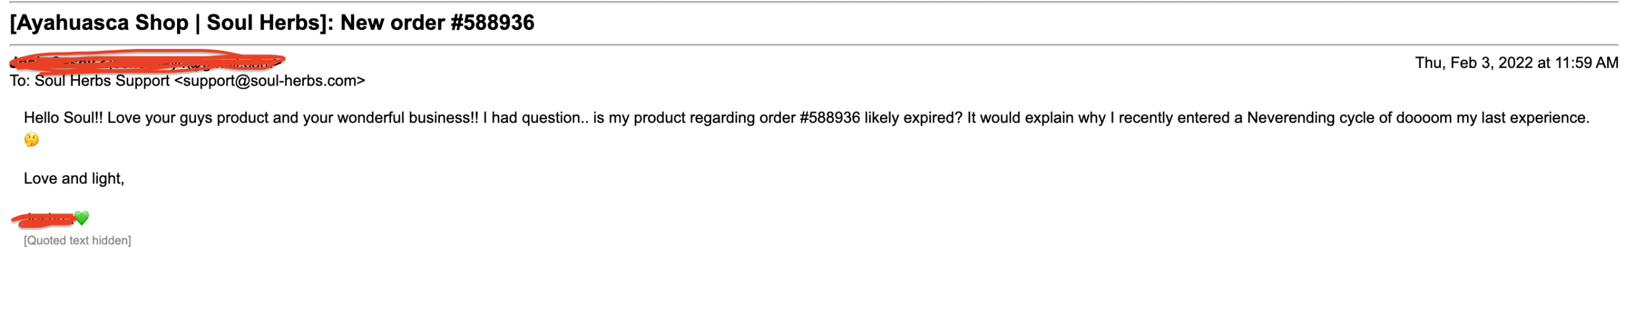Click the "Soul Herbs Support" recipient name
1625x316 pixels.
[102, 81]
